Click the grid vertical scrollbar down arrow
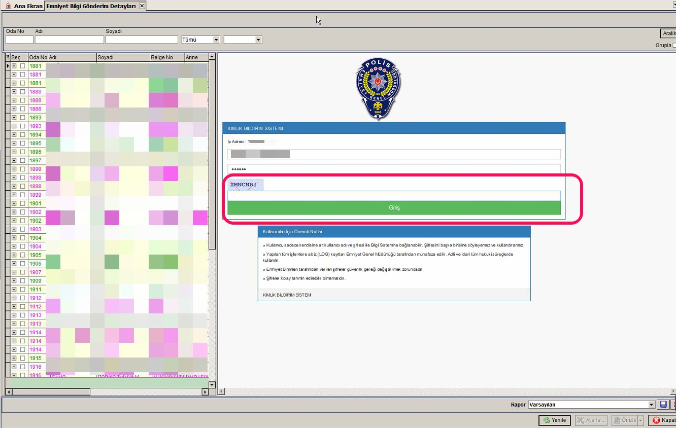The image size is (676, 428). pos(212,385)
